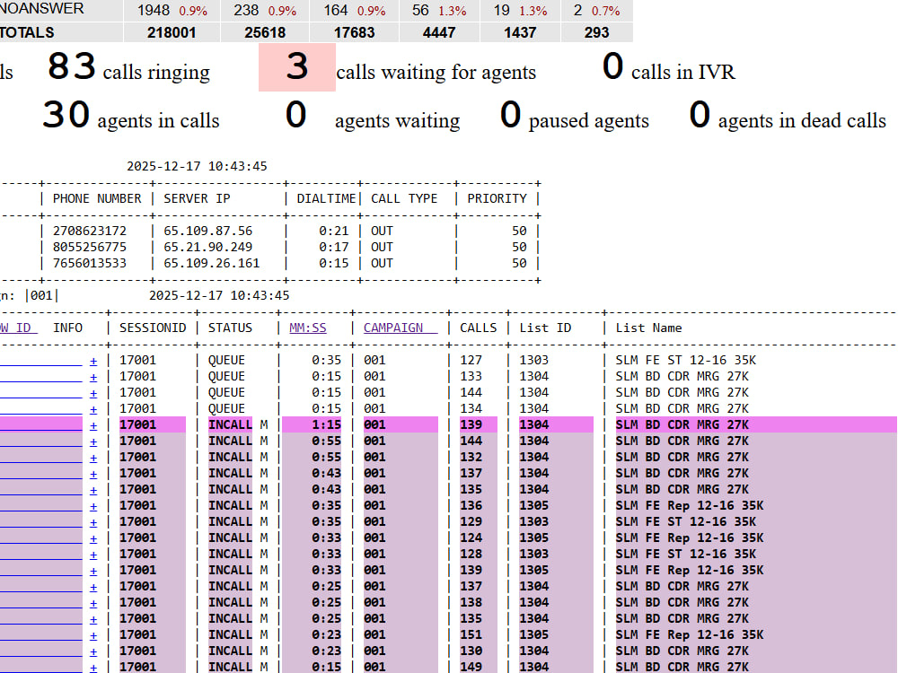Select phone number 8055256775
This screenshot has width=898, height=673.
(89, 247)
